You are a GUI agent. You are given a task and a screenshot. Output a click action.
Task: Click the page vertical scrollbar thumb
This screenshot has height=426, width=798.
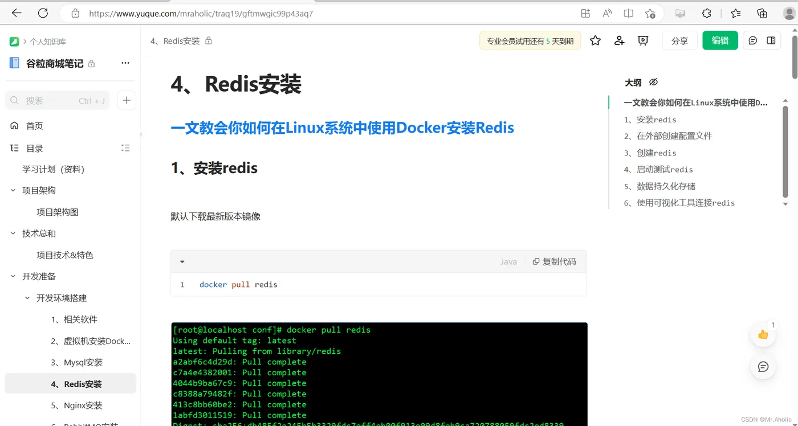click(795, 57)
